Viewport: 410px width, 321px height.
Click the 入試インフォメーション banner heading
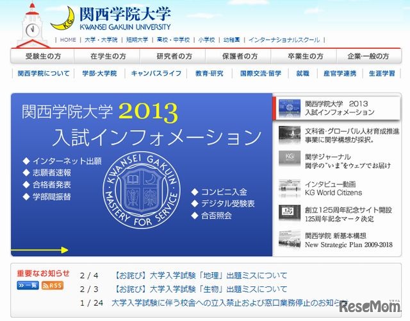click(x=157, y=137)
